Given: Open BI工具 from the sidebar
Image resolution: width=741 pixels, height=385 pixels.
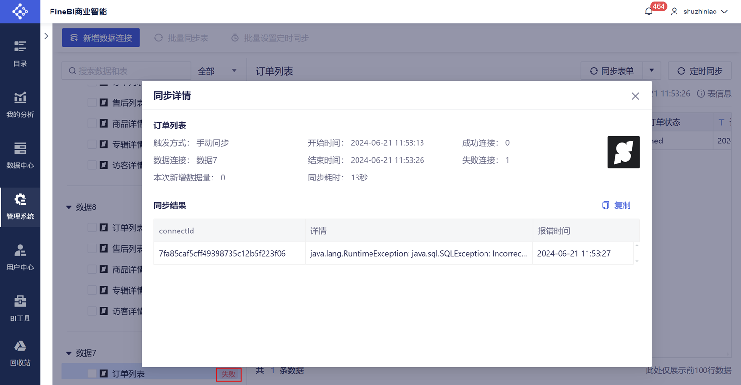Looking at the screenshot, I should tap(20, 308).
